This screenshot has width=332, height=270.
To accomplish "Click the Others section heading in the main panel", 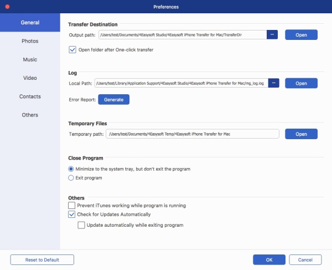I will click(x=76, y=198).
